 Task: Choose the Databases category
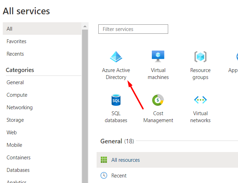[18, 170]
